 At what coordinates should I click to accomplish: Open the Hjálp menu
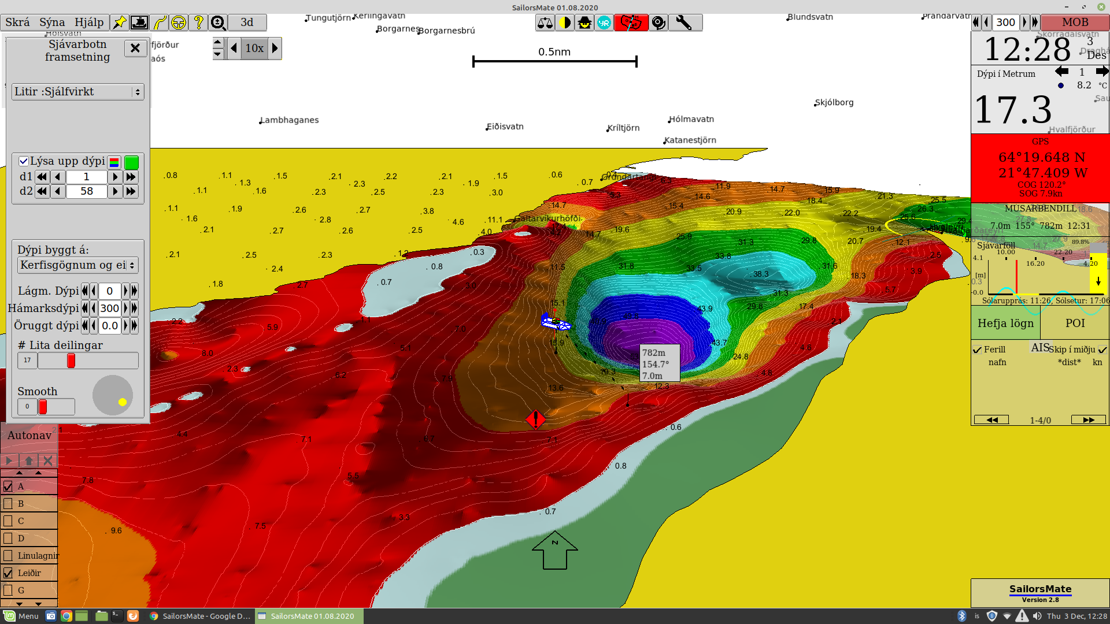pyautogui.click(x=89, y=22)
